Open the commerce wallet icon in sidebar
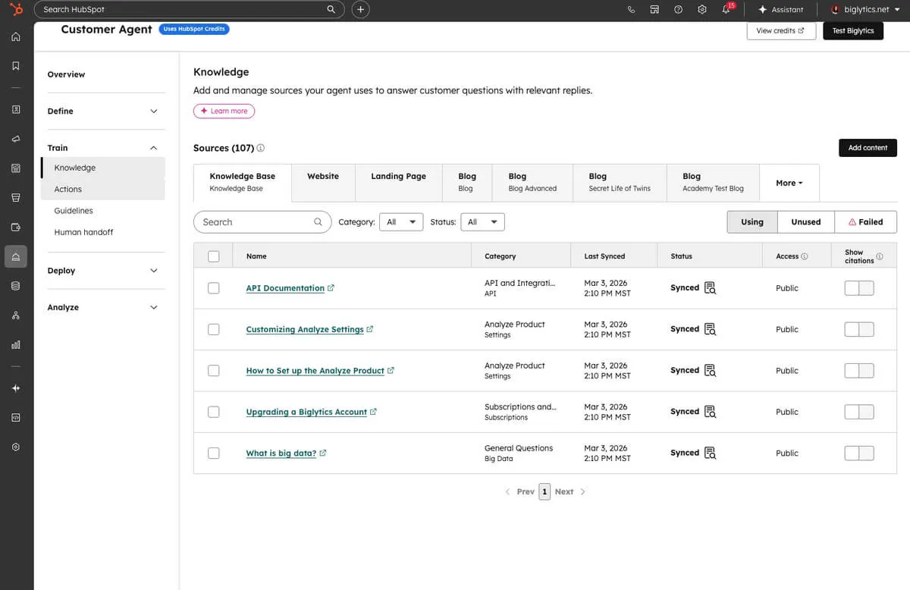 [16, 227]
